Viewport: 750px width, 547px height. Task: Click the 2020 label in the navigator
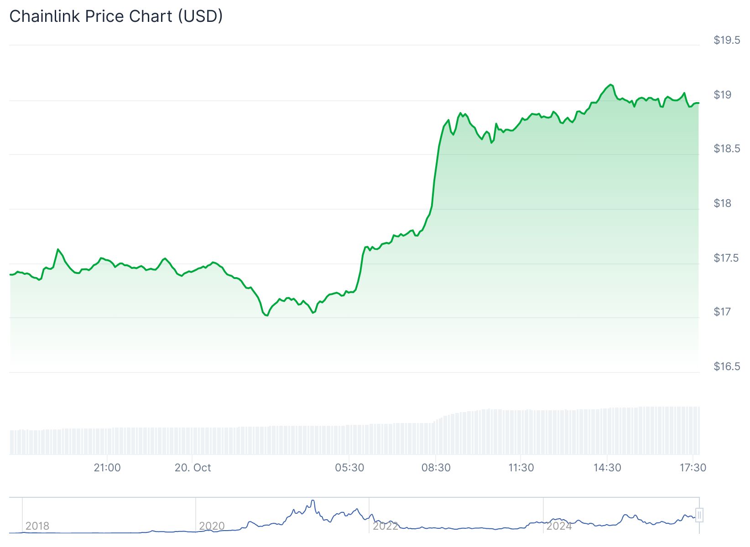tap(212, 526)
